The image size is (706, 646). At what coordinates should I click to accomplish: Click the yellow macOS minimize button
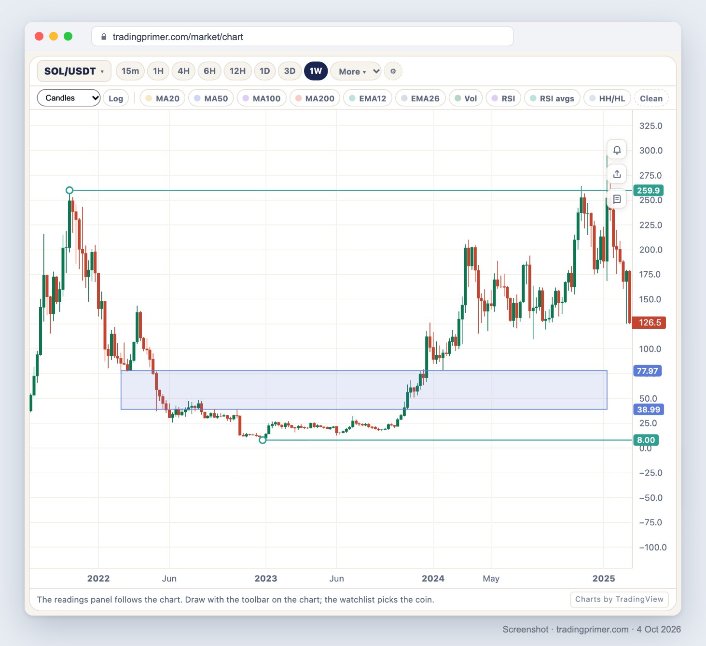pyautogui.click(x=54, y=36)
